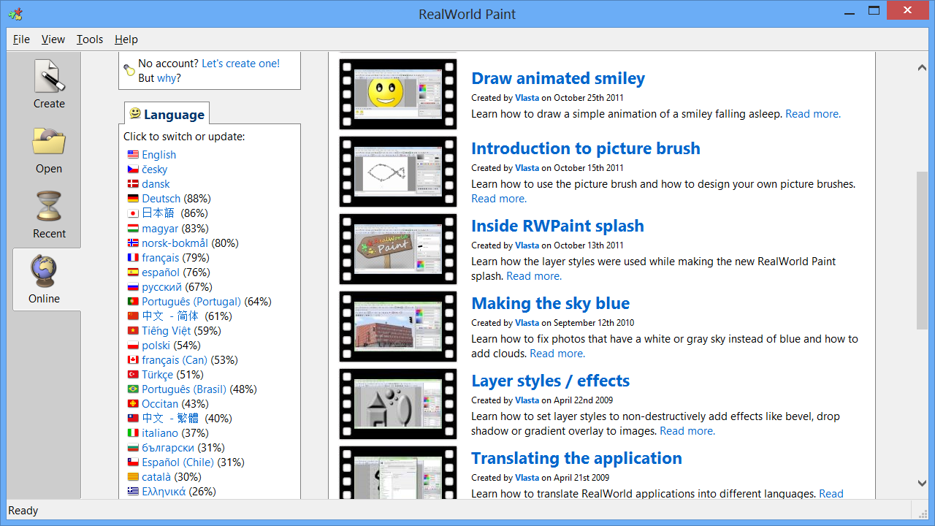Click Read more for the layer styles tutorial

click(x=687, y=431)
